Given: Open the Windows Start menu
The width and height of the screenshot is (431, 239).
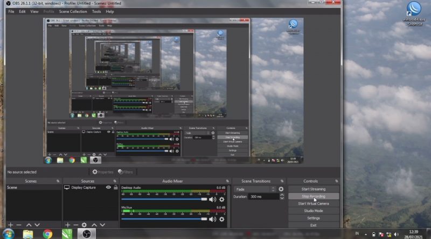Looking at the screenshot, I should click(x=8, y=234).
